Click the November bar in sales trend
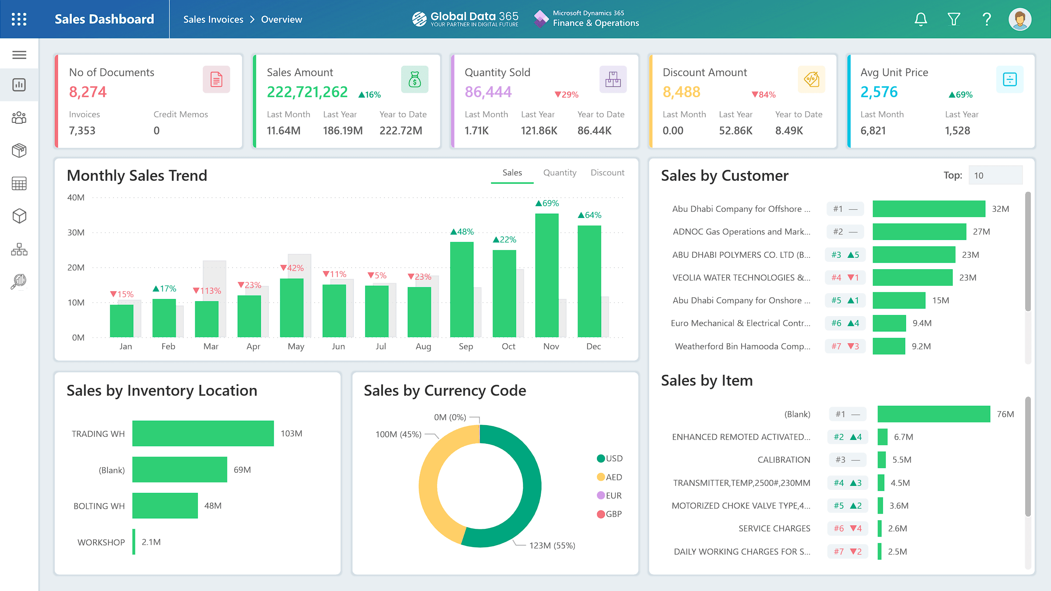This screenshot has height=591, width=1051. (547, 275)
